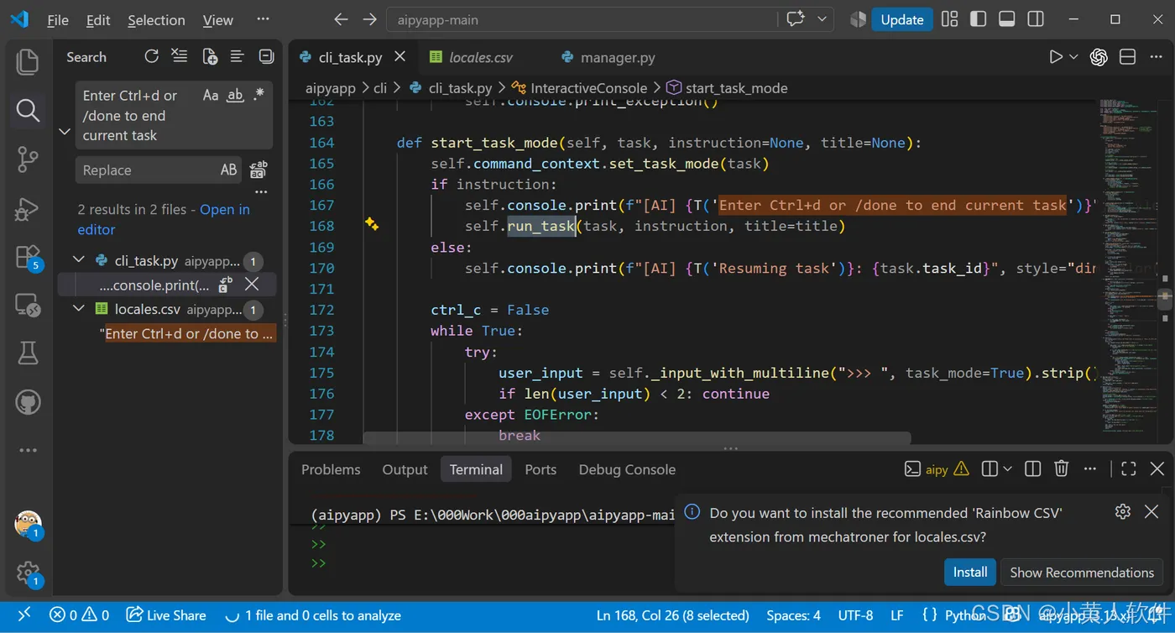Viewport: 1175px width, 633px height.
Task: Open Run dropdown arrow beside play button
Action: point(1073,57)
